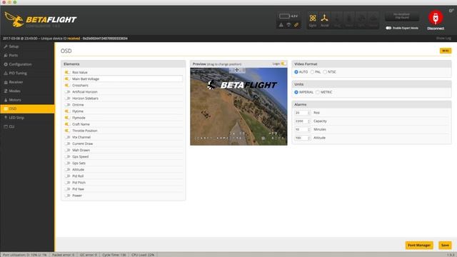Select NTSC video format
The width and height of the screenshot is (457, 257).
[x=325, y=72]
